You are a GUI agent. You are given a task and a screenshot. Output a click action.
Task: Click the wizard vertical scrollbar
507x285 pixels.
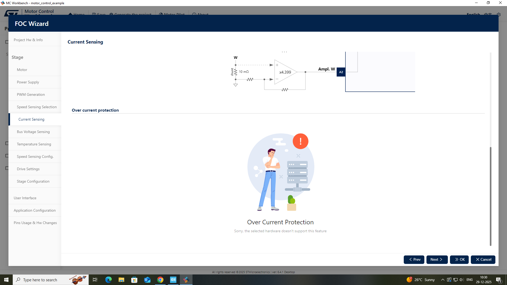click(x=491, y=196)
